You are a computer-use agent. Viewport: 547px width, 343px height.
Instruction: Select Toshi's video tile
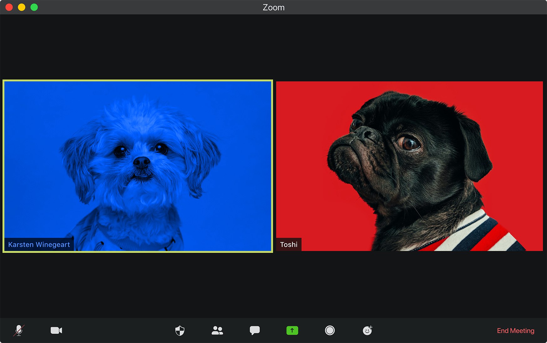[409, 166]
